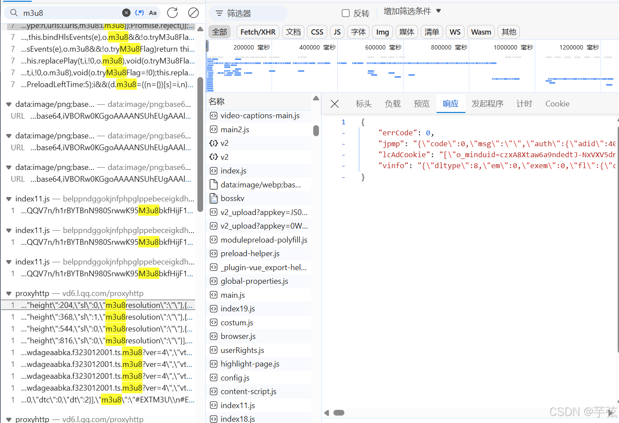
Task: Click the script icon beside main2.js
Action: 213,129
